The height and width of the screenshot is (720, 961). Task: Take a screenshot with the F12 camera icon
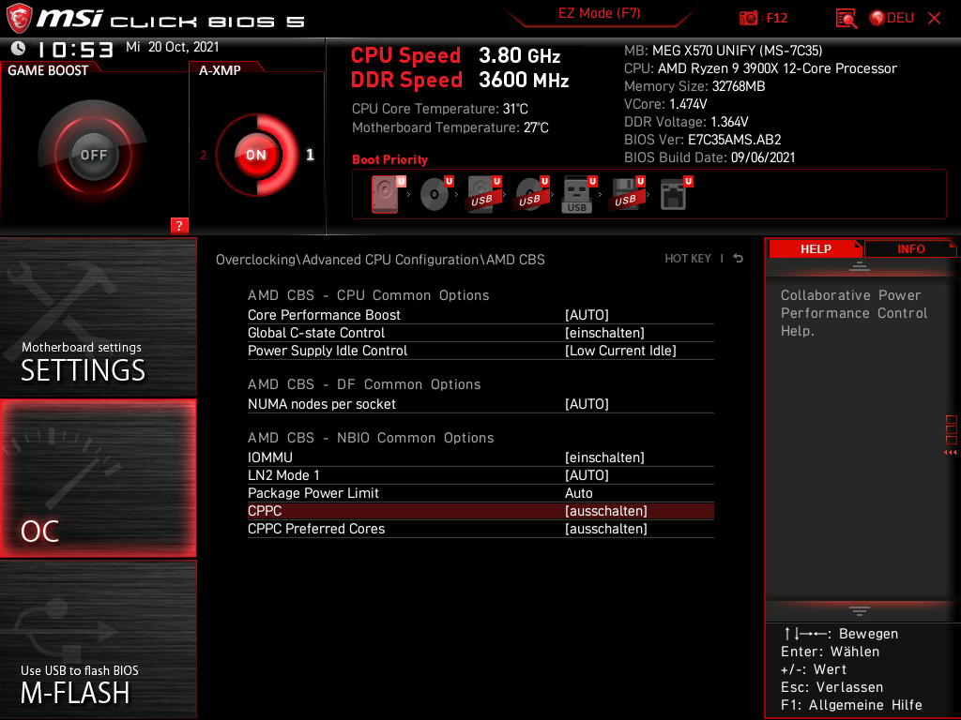click(x=748, y=19)
